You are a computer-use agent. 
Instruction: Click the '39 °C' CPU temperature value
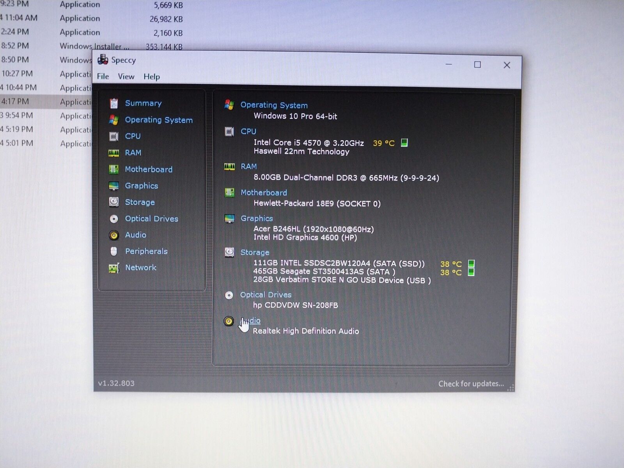click(x=384, y=143)
